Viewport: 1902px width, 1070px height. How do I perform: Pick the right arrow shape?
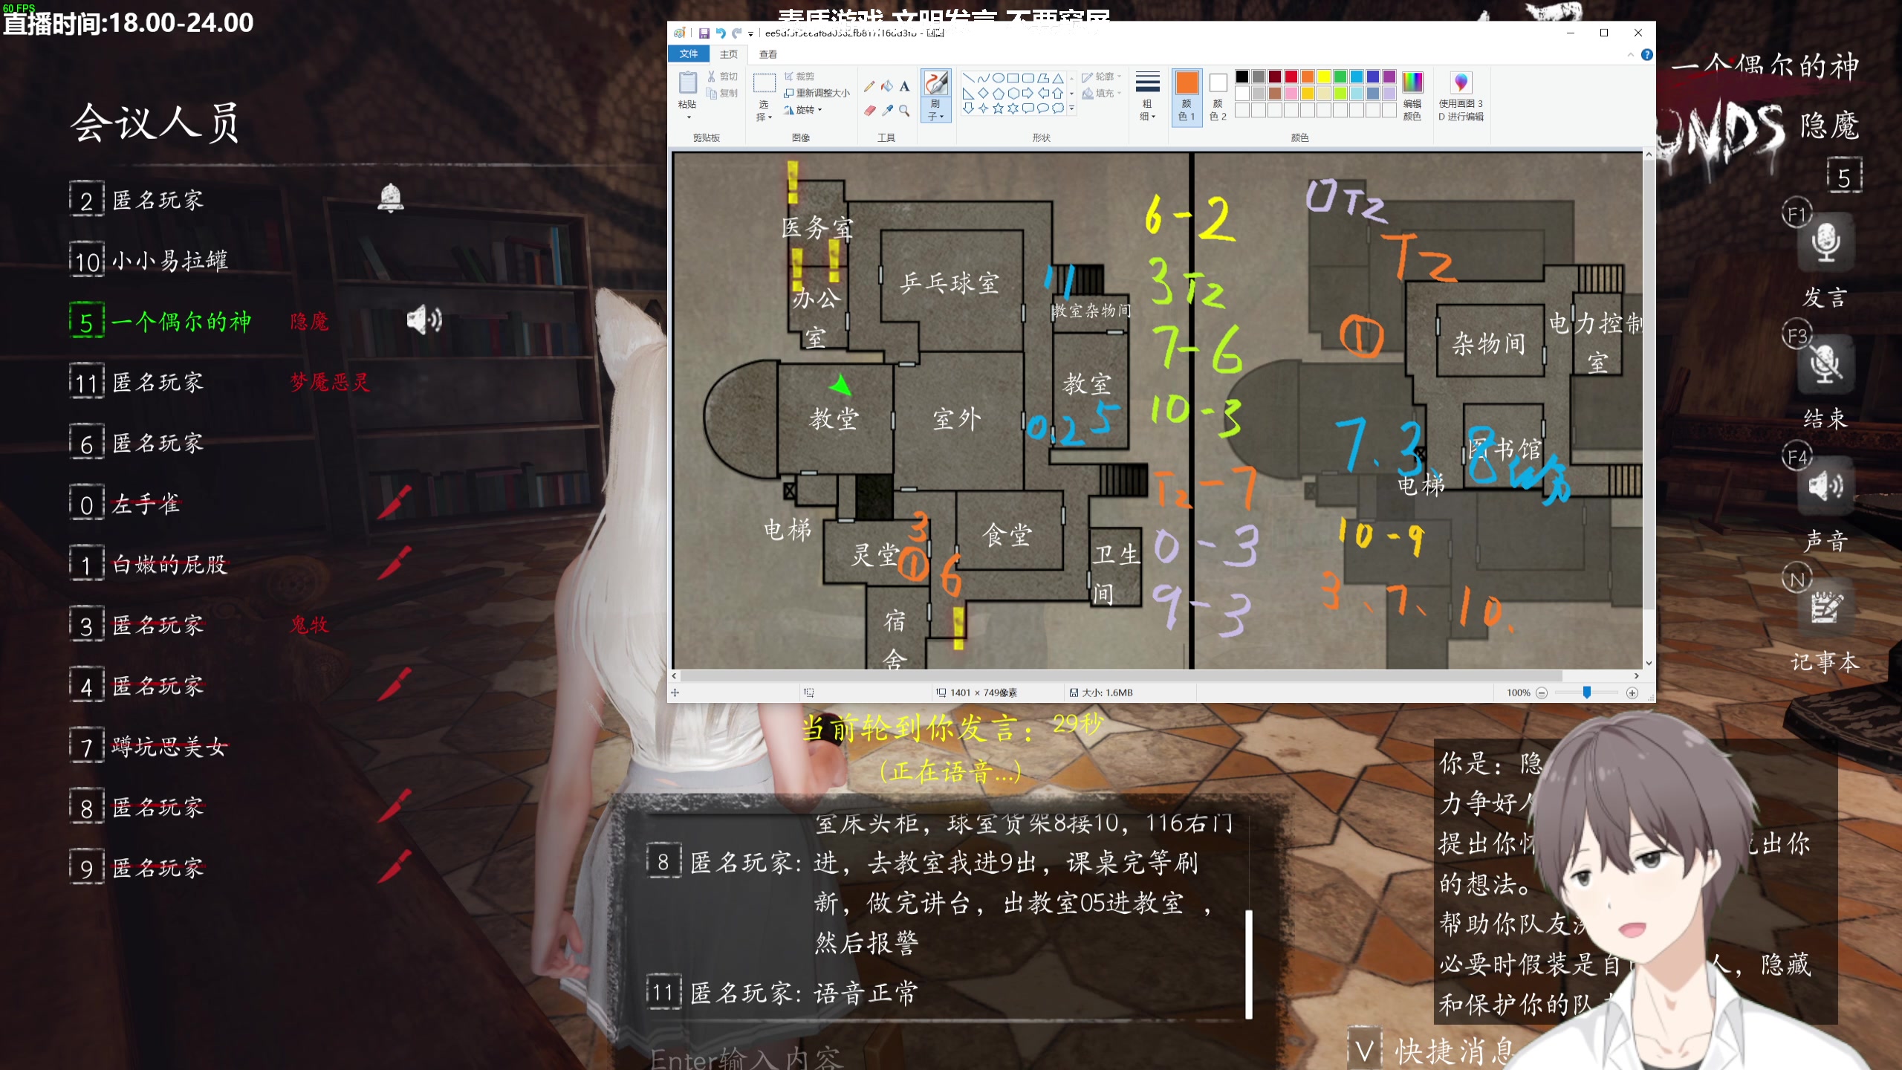point(1028,93)
